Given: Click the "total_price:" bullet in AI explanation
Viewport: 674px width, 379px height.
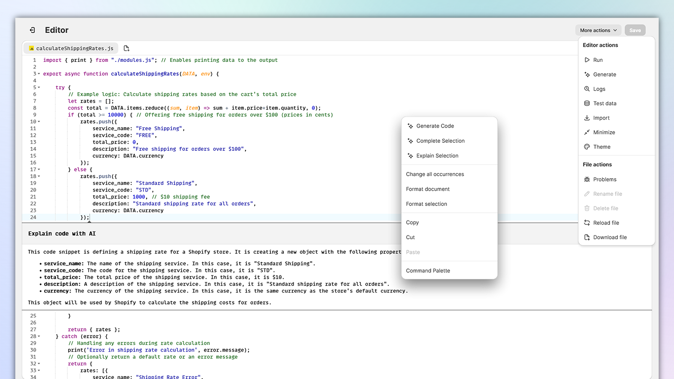Looking at the screenshot, I should 62,278.
